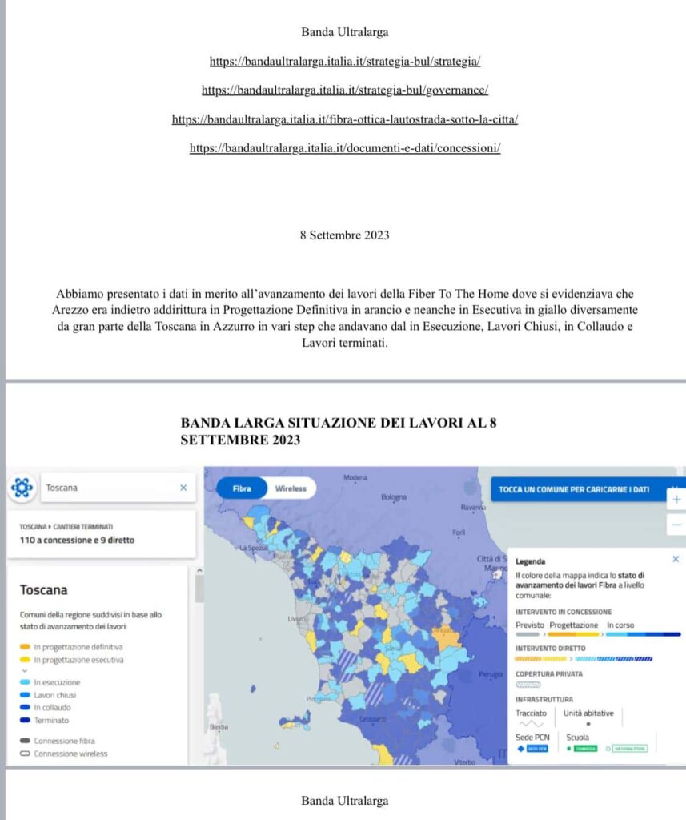Click the Bastia label on the map
This screenshot has width=686, height=820.
219,727
